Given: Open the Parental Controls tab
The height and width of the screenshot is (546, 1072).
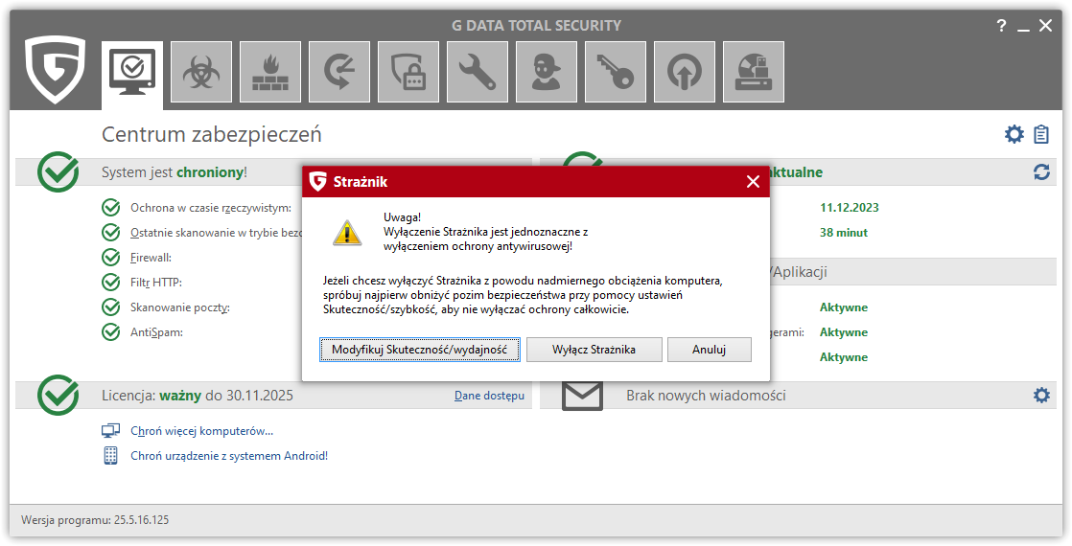Looking at the screenshot, I should (547, 73).
